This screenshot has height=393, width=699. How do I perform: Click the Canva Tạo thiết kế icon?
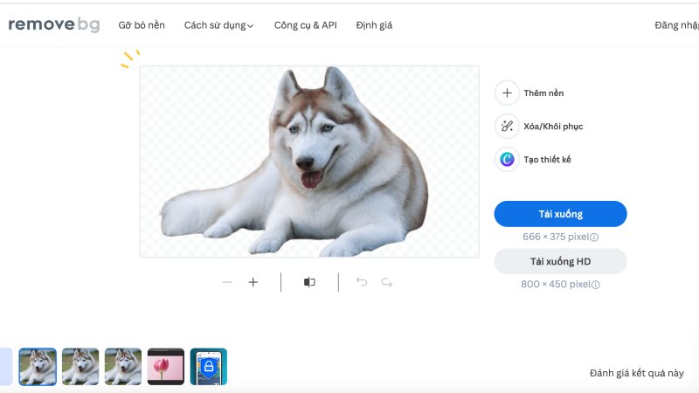click(x=507, y=160)
